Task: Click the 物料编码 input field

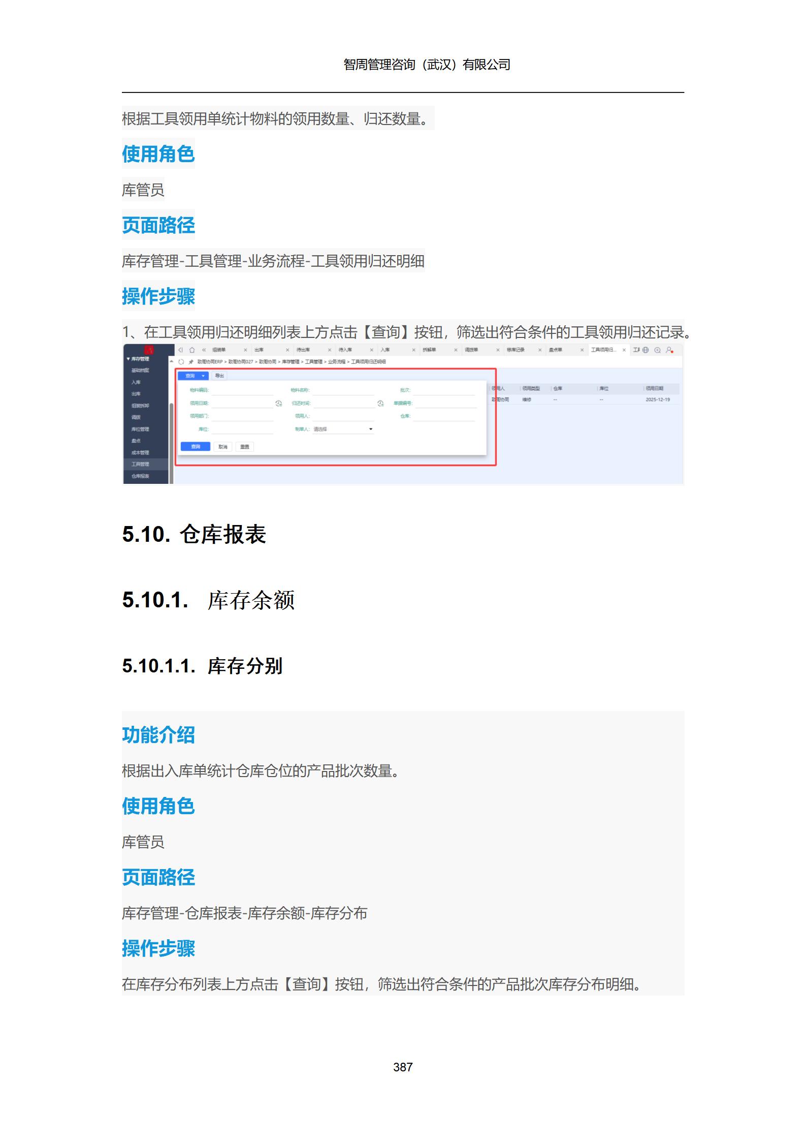Action: [242, 390]
